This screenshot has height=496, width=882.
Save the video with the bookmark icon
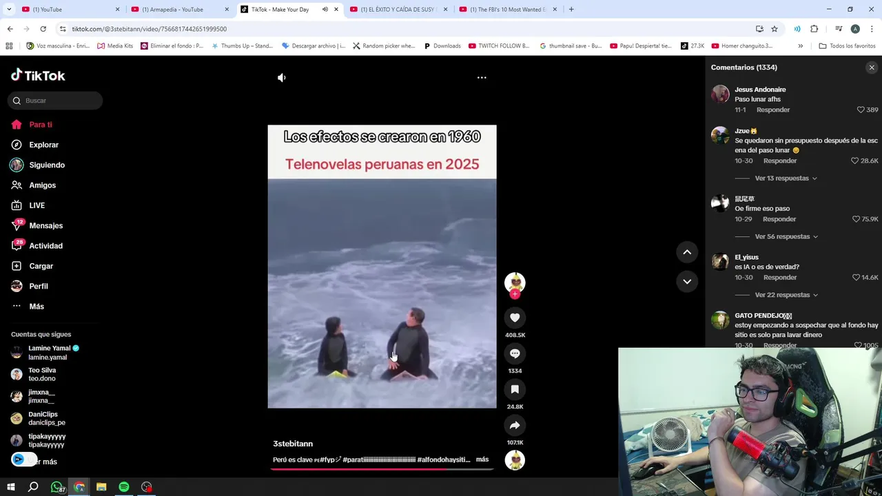pos(515,389)
